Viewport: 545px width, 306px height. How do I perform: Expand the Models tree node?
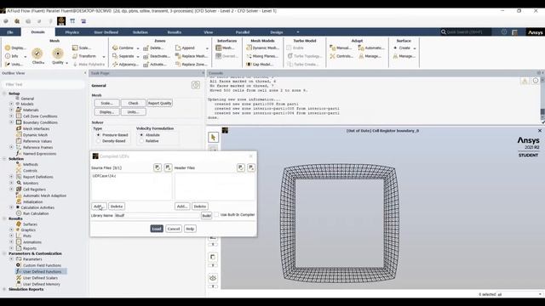(x=11, y=104)
